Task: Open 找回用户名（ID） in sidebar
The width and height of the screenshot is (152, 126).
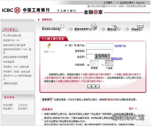Action: tap(12, 40)
